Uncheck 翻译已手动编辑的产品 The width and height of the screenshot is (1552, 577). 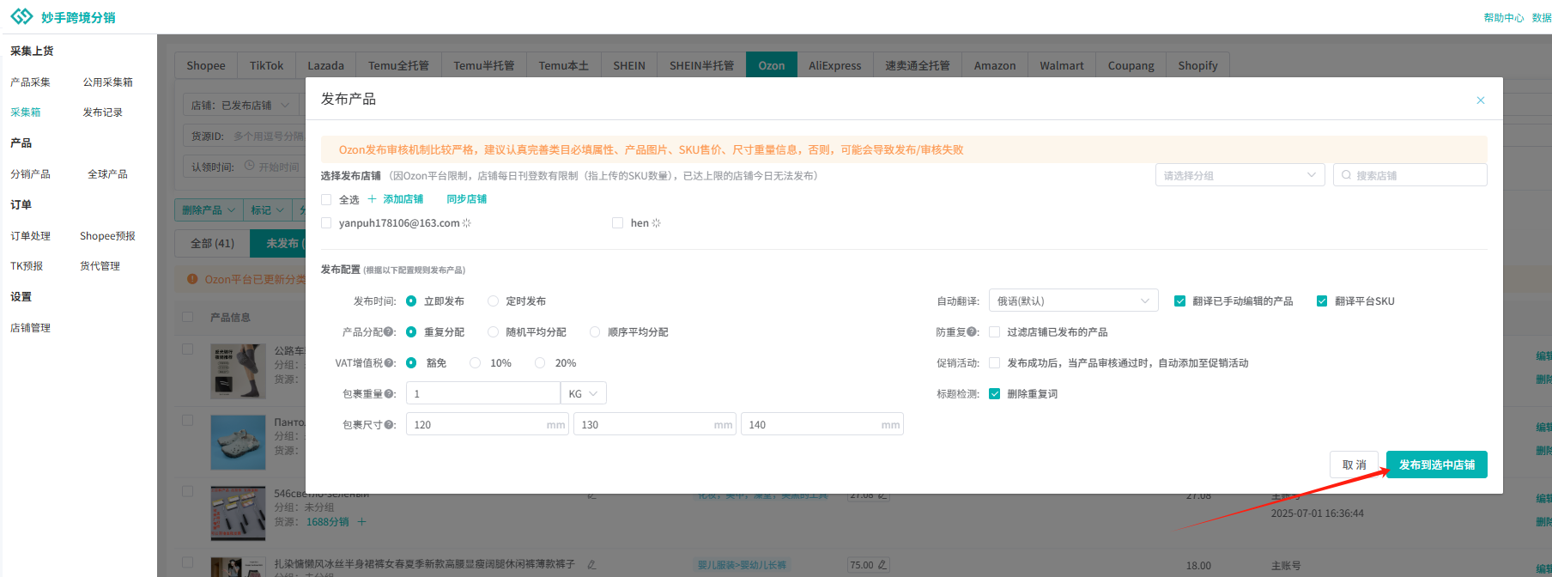pos(1180,301)
